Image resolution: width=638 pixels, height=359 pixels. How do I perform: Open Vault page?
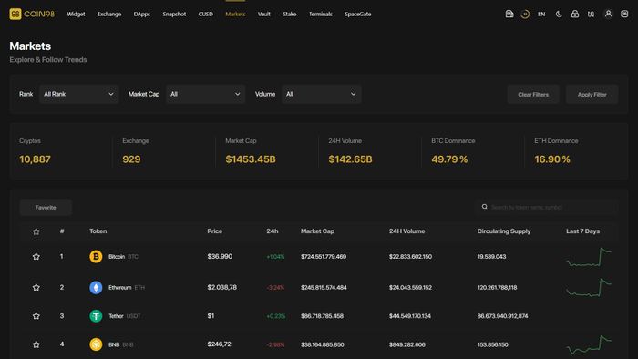(x=263, y=15)
